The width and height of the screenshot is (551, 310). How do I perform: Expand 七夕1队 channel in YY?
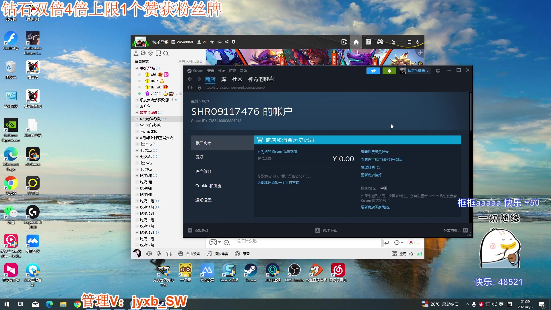tap(137, 144)
